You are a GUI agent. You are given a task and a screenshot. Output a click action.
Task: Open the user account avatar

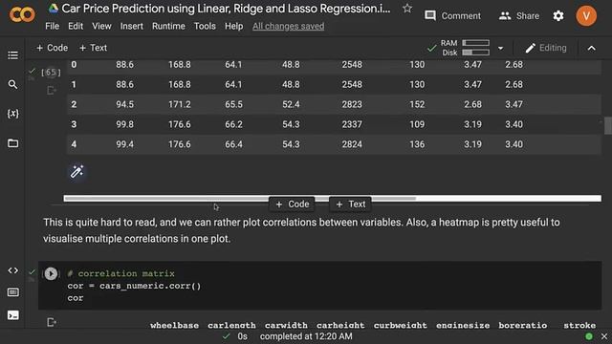click(x=586, y=16)
